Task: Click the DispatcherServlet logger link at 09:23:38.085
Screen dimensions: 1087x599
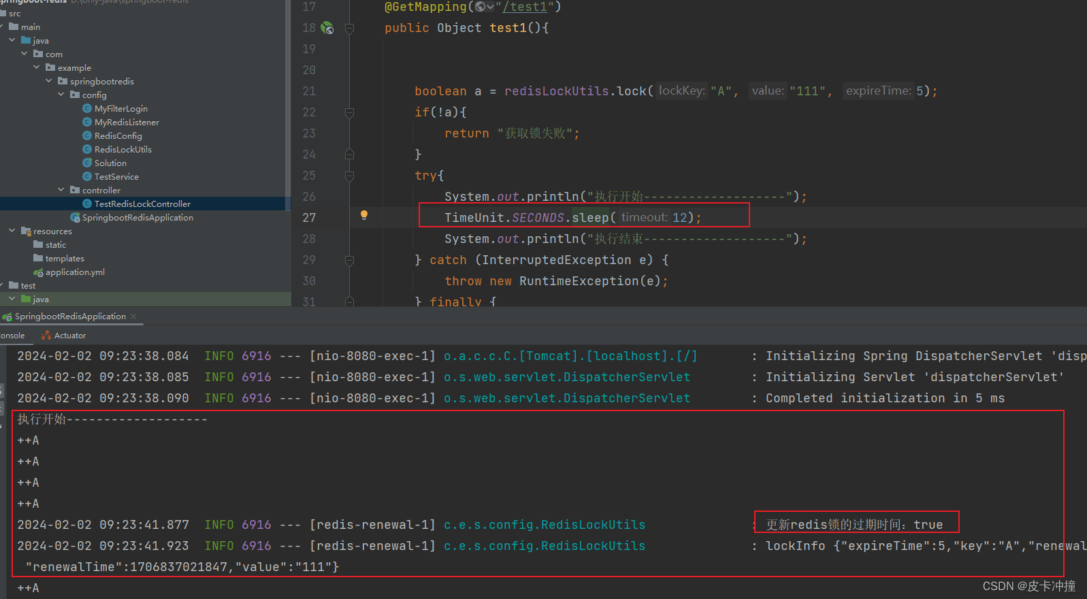Action: pyautogui.click(x=567, y=377)
